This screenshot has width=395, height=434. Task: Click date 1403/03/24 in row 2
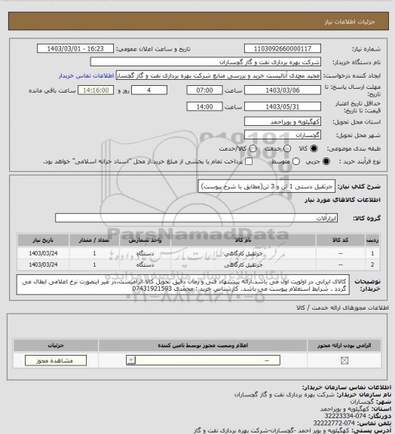click(x=43, y=265)
